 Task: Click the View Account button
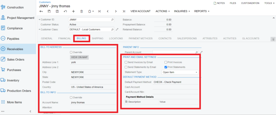(x=140, y=11)
